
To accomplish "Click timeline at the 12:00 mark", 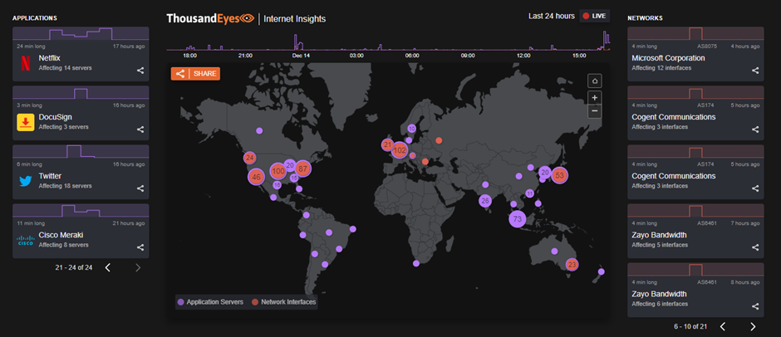I will click(x=523, y=56).
